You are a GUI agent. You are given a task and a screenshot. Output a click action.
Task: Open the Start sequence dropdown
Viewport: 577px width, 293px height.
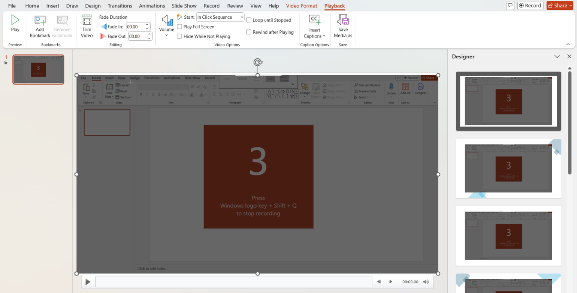(x=220, y=17)
